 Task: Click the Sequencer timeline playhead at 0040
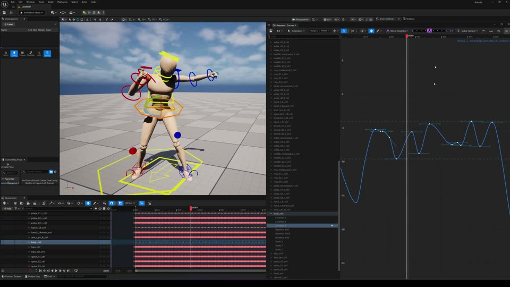[191, 208]
